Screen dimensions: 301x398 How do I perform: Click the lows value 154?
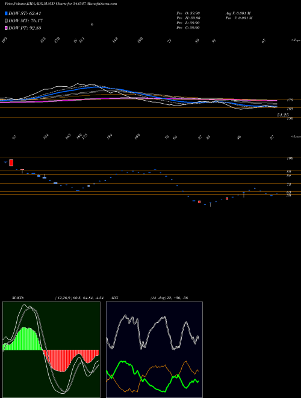tap(46, 137)
